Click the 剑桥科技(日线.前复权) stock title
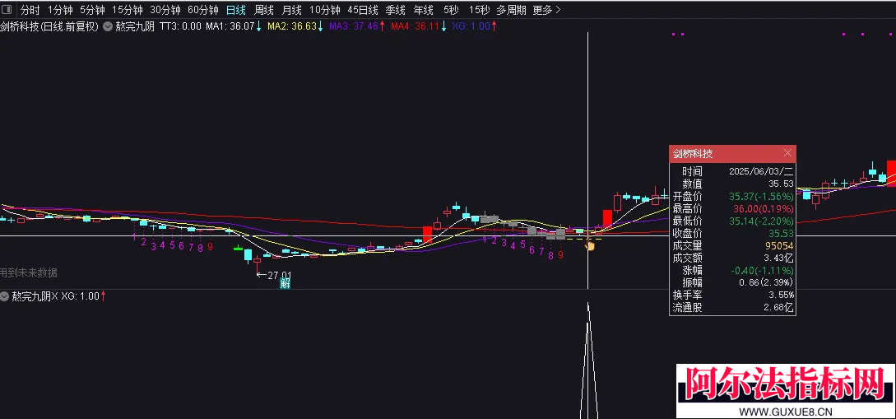This screenshot has height=419, width=896. click(x=49, y=26)
